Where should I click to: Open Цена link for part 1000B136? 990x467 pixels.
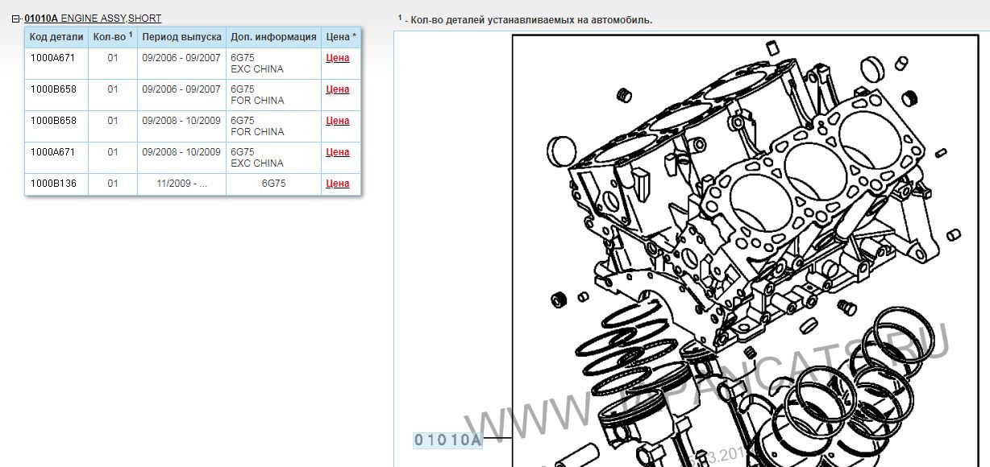point(337,184)
